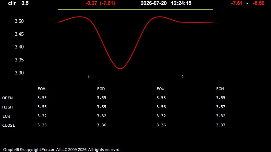Click the (-7.61) percent change
Viewport: 271px width, 152px height.
tap(108, 3)
